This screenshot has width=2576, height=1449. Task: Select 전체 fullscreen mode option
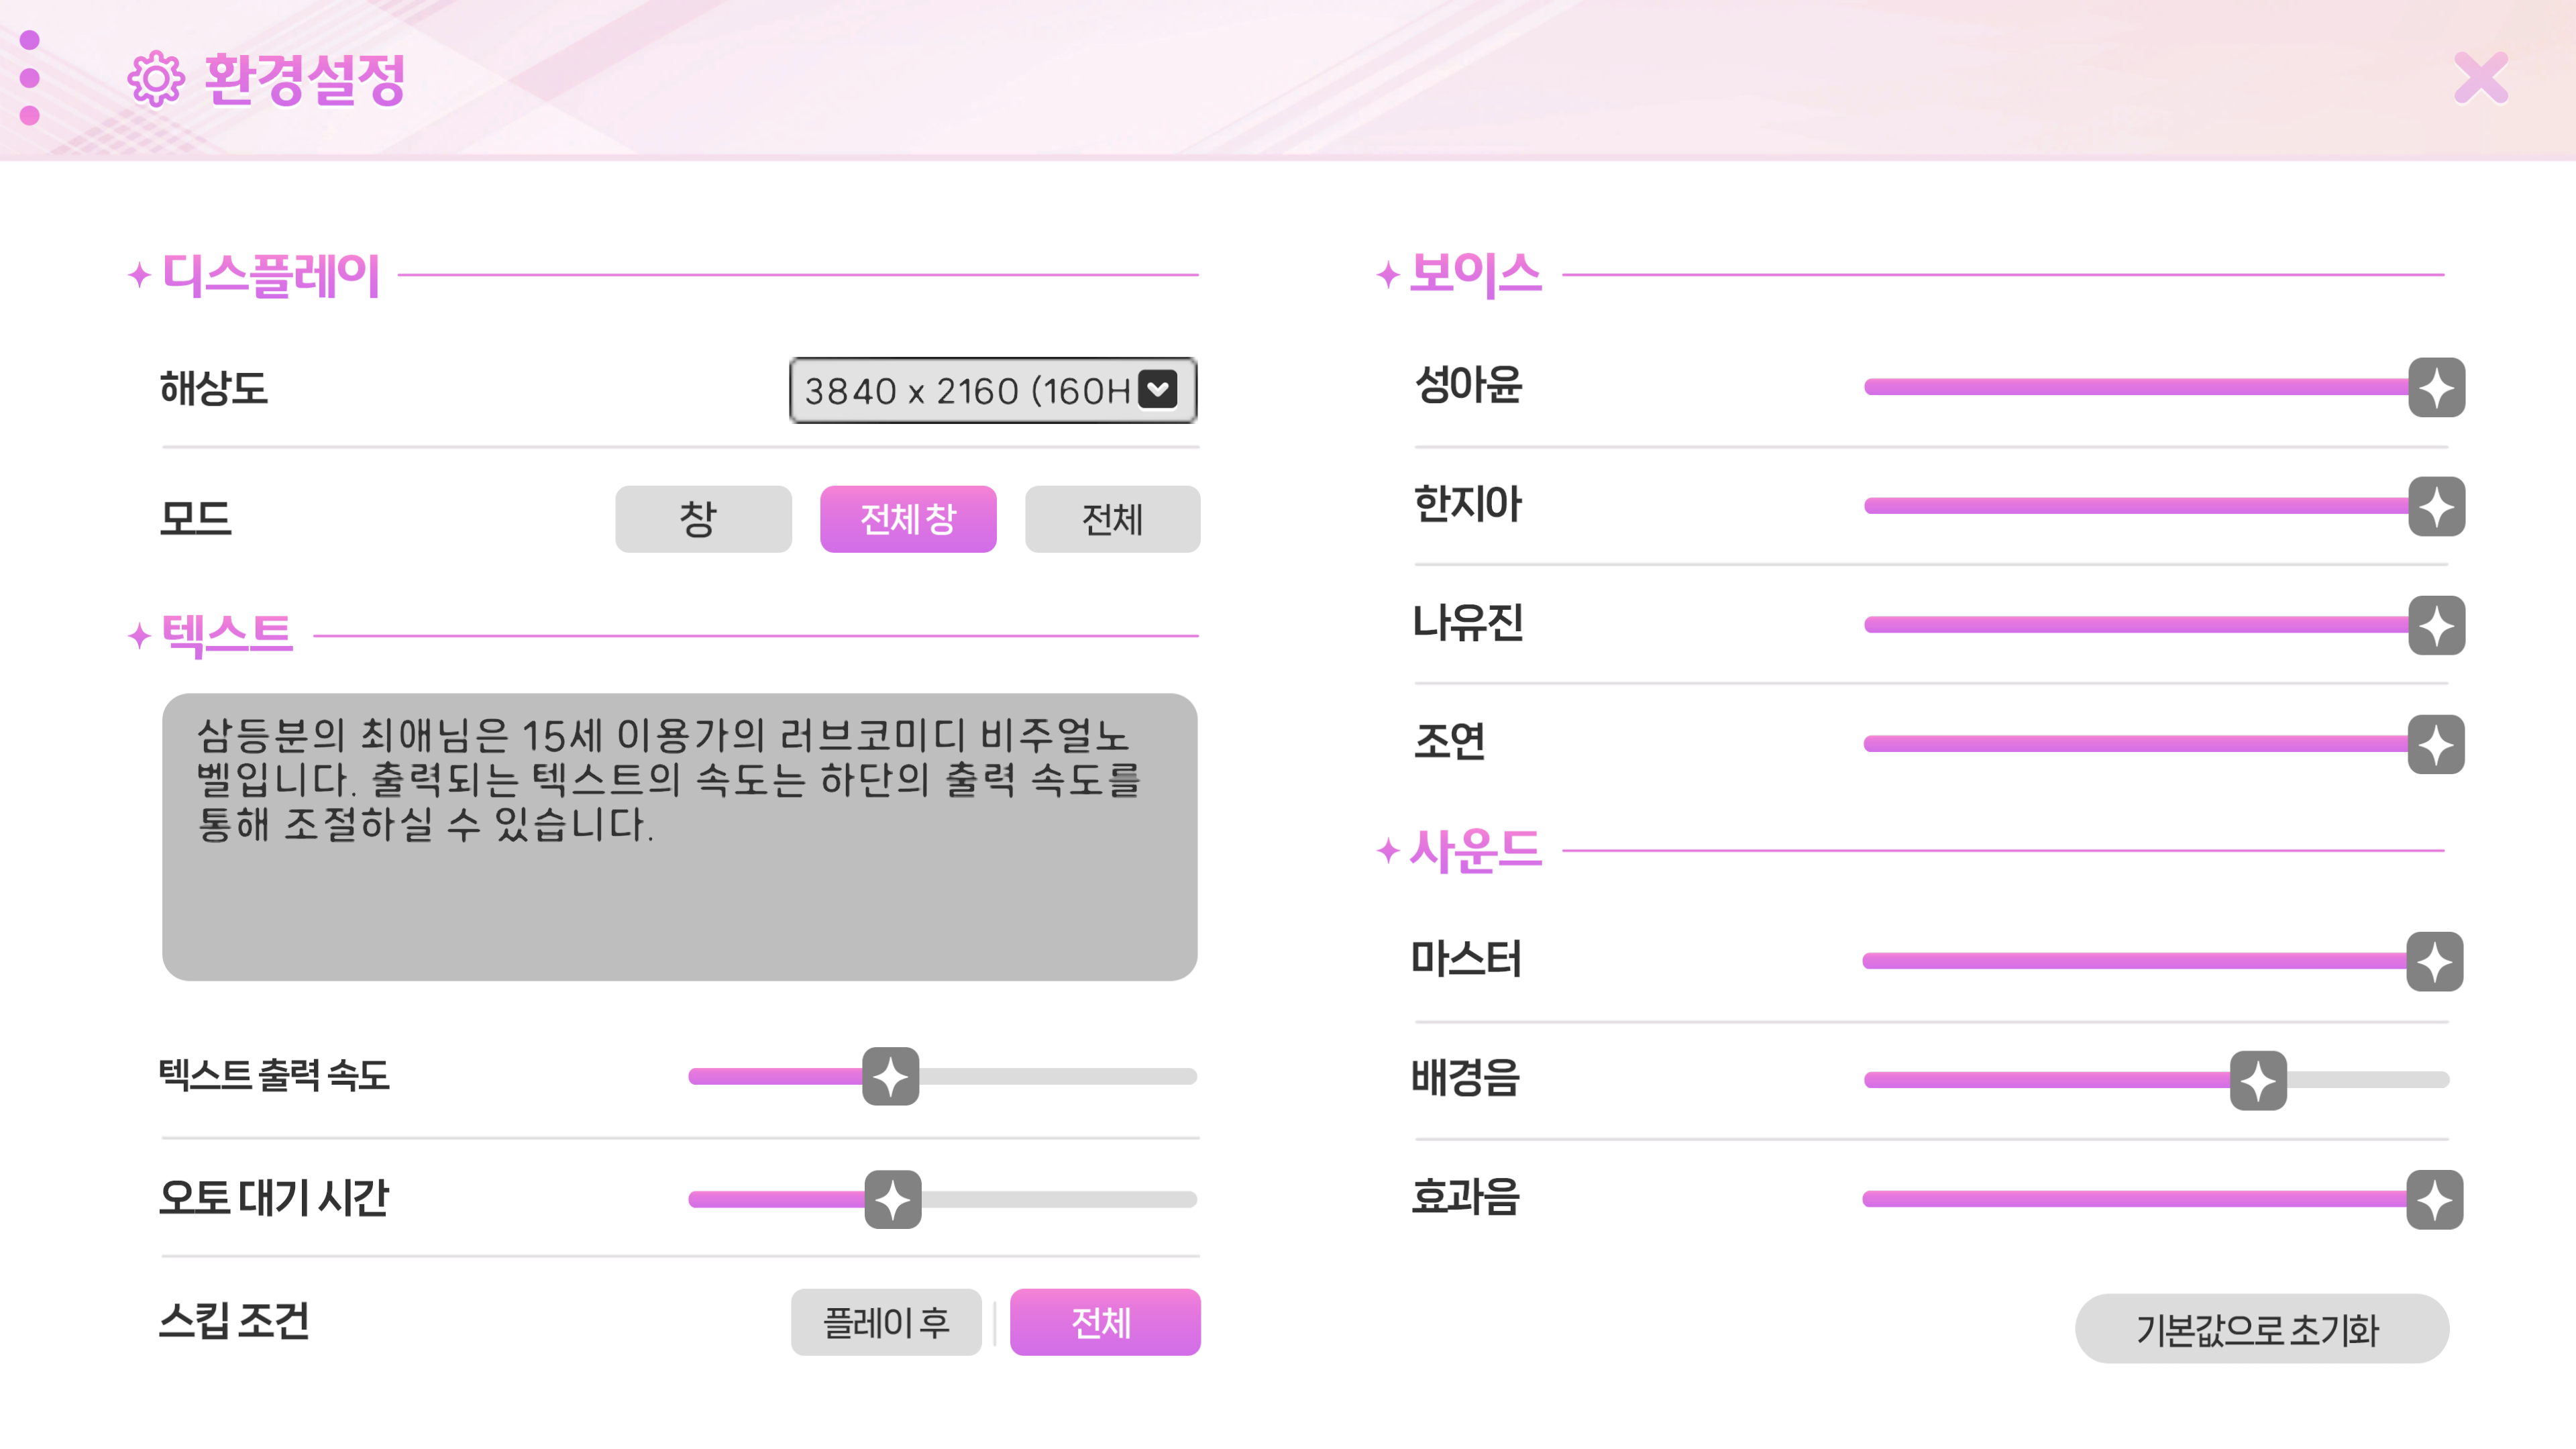(x=1112, y=519)
